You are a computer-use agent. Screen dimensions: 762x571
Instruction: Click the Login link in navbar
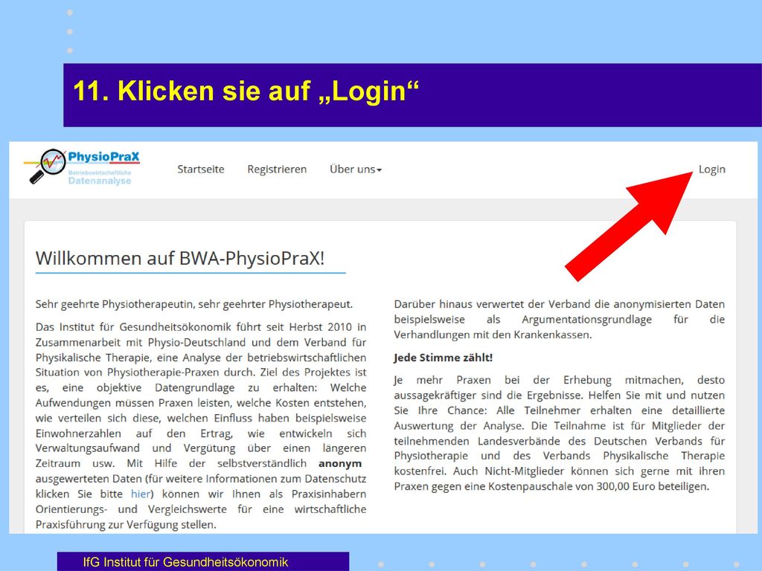tap(712, 170)
